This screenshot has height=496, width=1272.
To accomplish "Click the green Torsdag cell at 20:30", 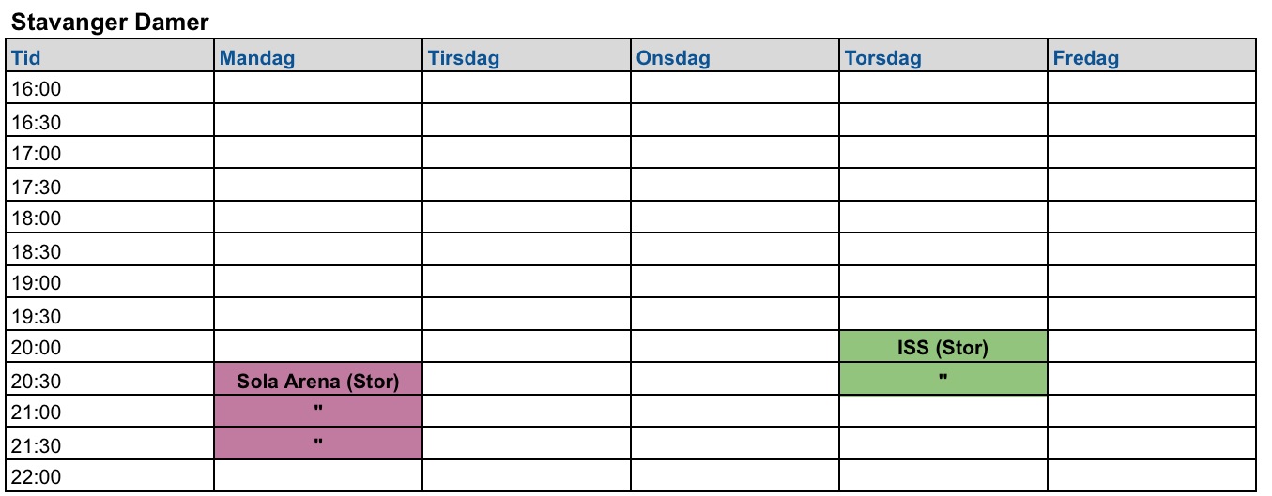I will coord(943,380).
